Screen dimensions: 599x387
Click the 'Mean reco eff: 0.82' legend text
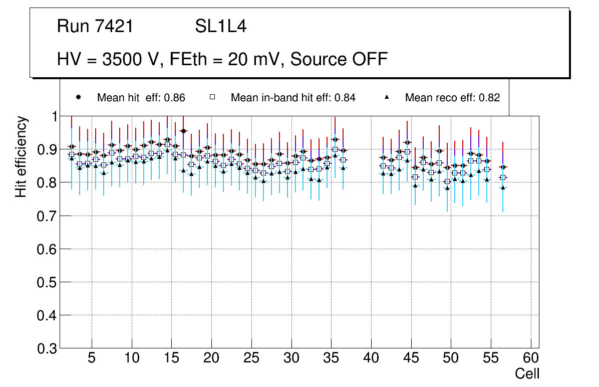point(452,98)
